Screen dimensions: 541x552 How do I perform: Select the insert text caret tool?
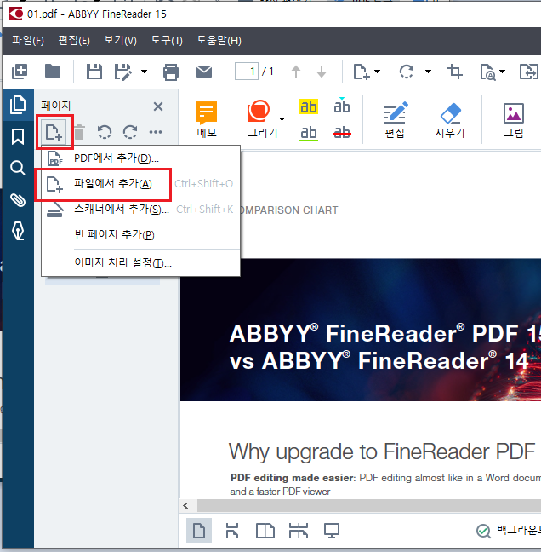pyautogui.click(x=342, y=106)
